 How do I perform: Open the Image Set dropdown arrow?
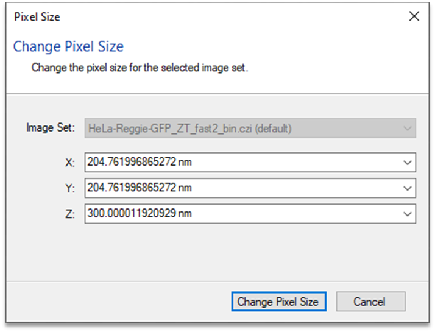tap(407, 129)
